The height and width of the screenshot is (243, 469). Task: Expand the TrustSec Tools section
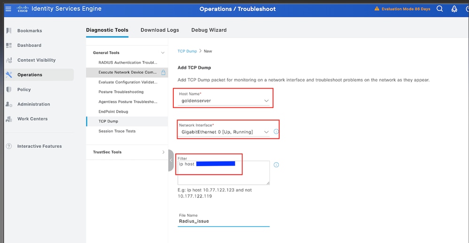tap(163, 152)
